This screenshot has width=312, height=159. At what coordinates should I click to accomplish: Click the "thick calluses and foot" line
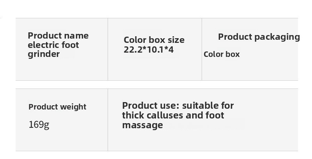click(x=173, y=115)
